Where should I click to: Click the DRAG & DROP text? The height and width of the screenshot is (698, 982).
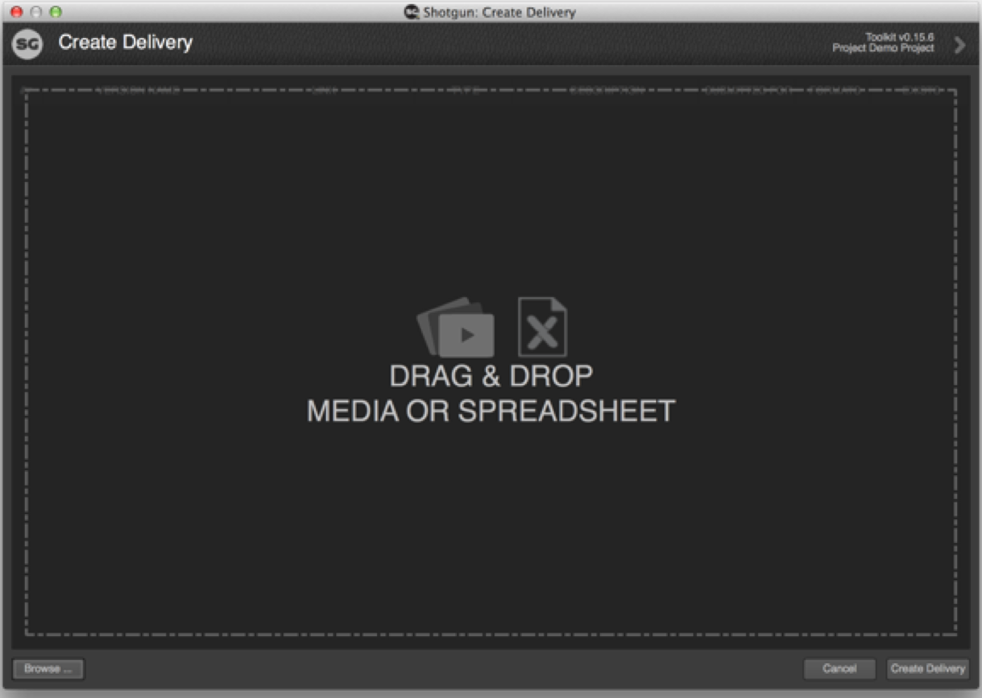[x=491, y=376]
